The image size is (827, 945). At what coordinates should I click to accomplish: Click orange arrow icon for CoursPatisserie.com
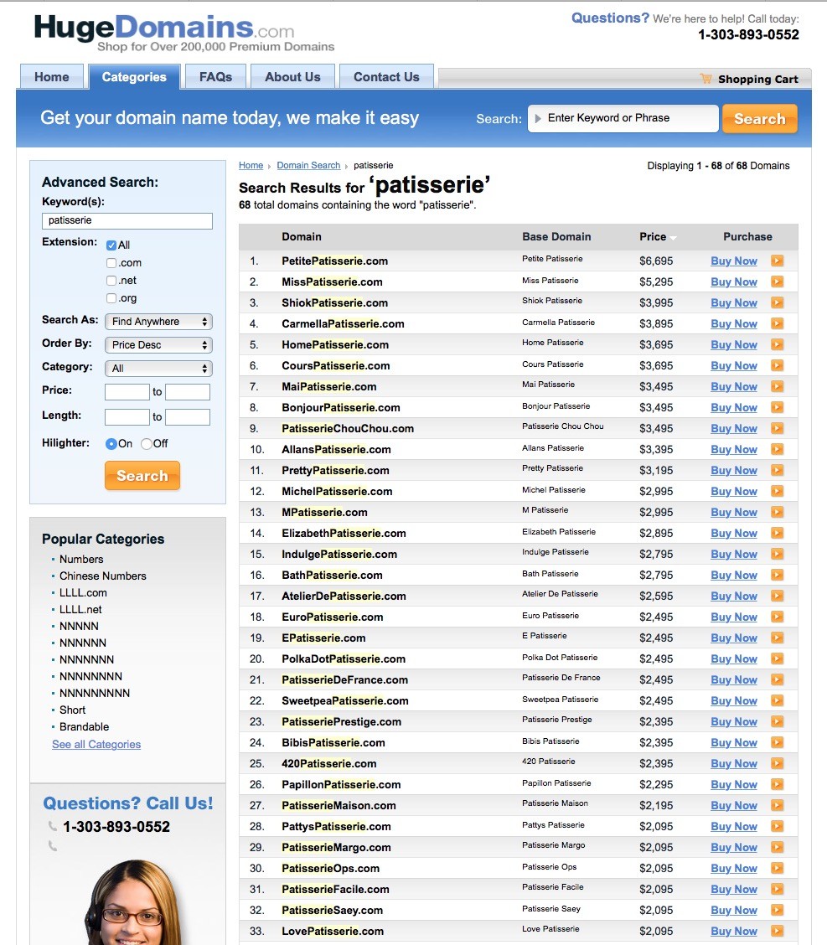777,365
